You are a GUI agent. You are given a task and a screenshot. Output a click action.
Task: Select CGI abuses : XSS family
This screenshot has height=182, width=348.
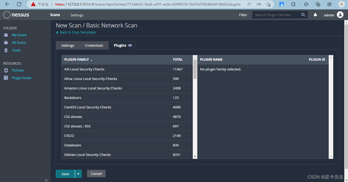coord(127,126)
